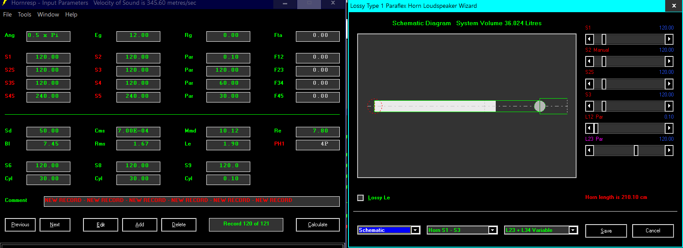Screen dimensions: 683x248
Task: Click the Cms value field
Action: [138, 132]
